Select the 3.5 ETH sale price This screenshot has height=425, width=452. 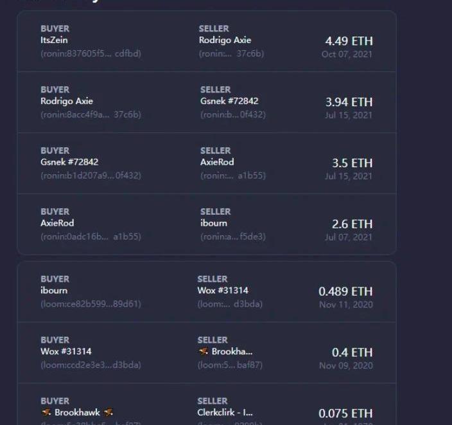click(x=352, y=163)
